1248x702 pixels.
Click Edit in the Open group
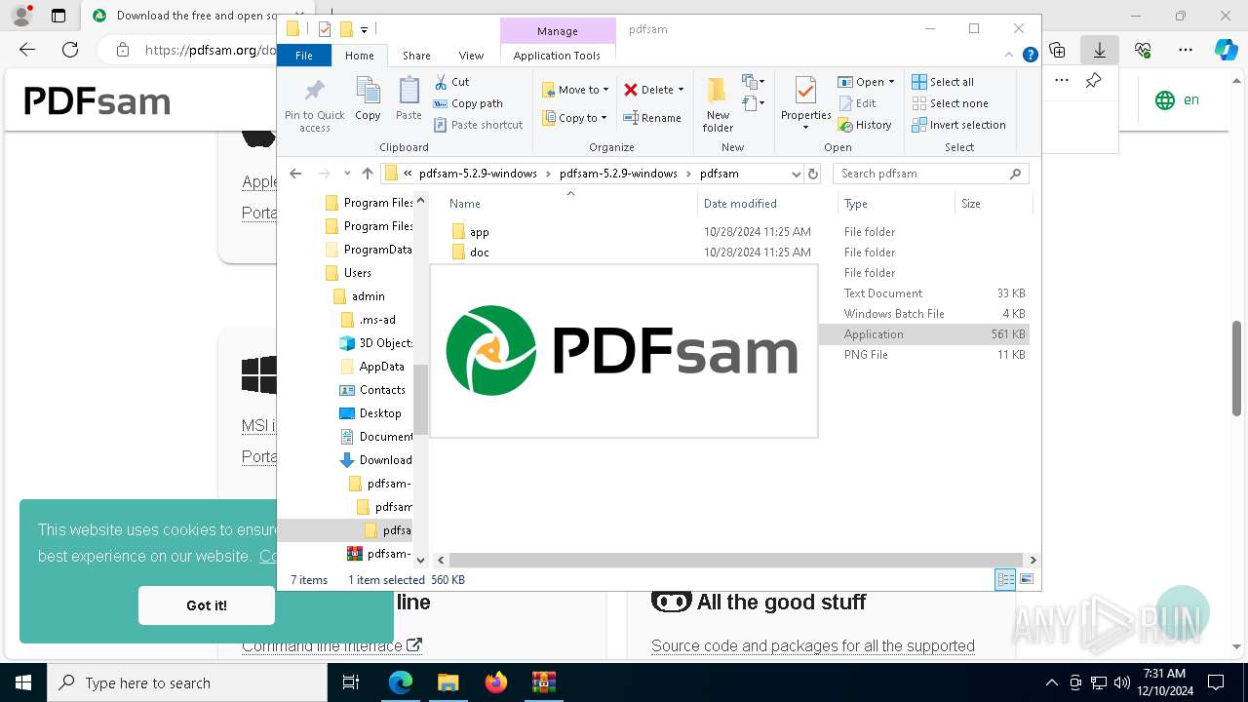857,103
